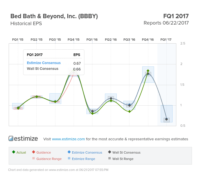Click the 1.5 y-axis value
The width and height of the screenshot is (198, 179).
[182, 85]
